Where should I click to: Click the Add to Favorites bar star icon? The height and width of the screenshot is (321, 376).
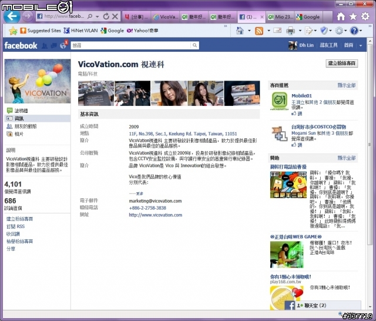click(x=13, y=31)
